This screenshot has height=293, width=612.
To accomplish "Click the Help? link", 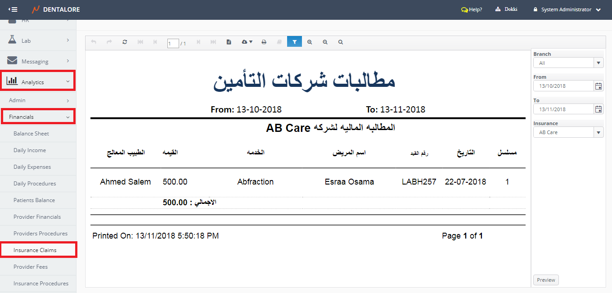I will coord(472,9).
